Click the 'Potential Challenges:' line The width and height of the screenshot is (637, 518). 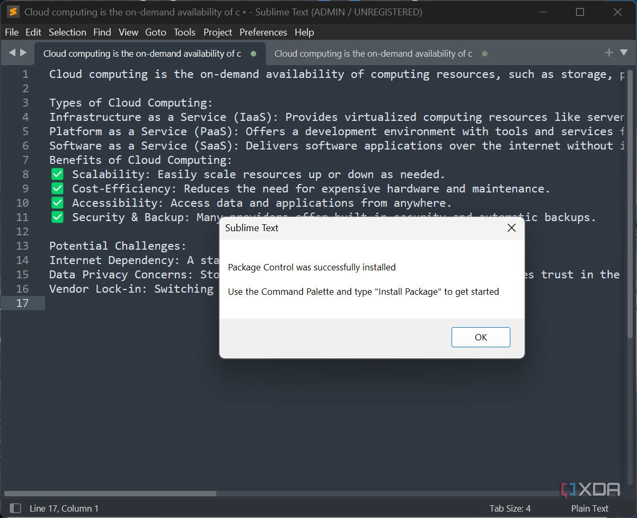point(118,246)
